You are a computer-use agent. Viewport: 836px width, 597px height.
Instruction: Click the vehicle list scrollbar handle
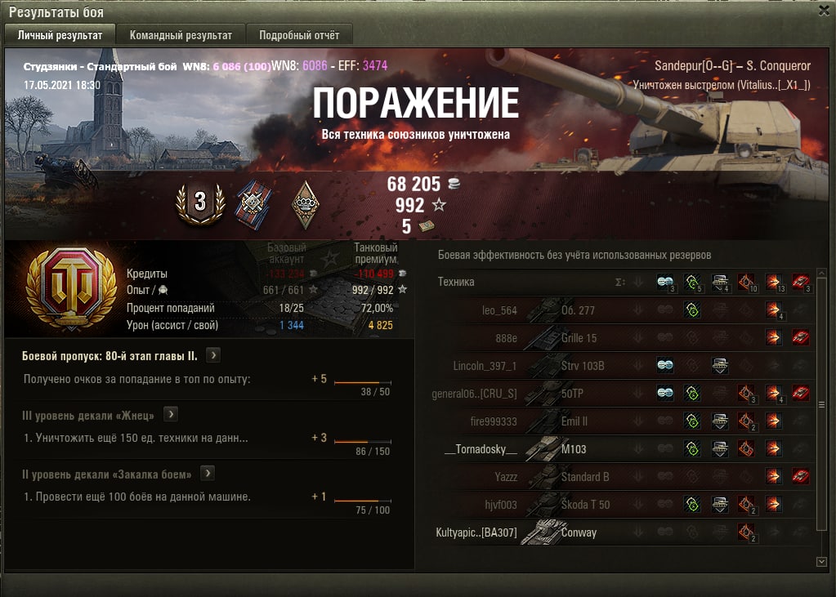[821, 404]
